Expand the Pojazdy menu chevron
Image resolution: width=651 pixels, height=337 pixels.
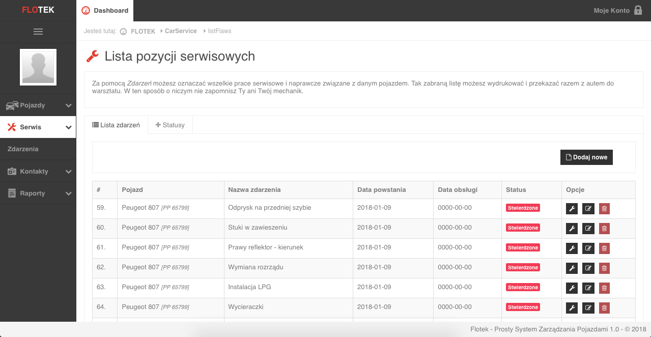click(69, 105)
